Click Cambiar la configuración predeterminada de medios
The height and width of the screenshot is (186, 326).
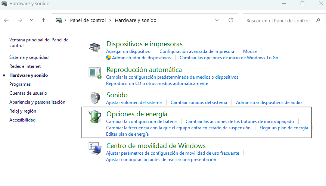coord(172,77)
